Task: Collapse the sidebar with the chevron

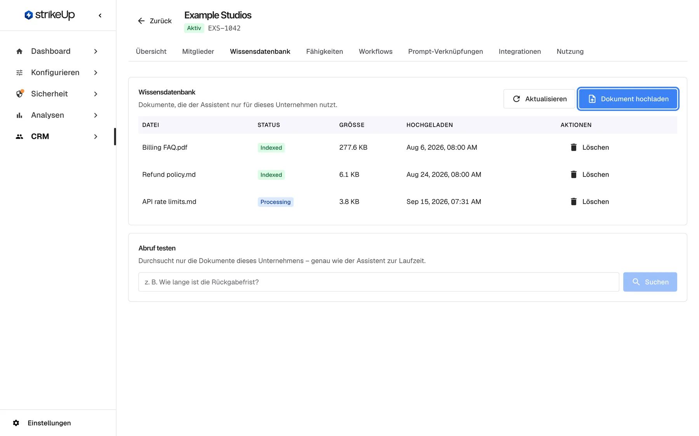Action: pyautogui.click(x=100, y=16)
